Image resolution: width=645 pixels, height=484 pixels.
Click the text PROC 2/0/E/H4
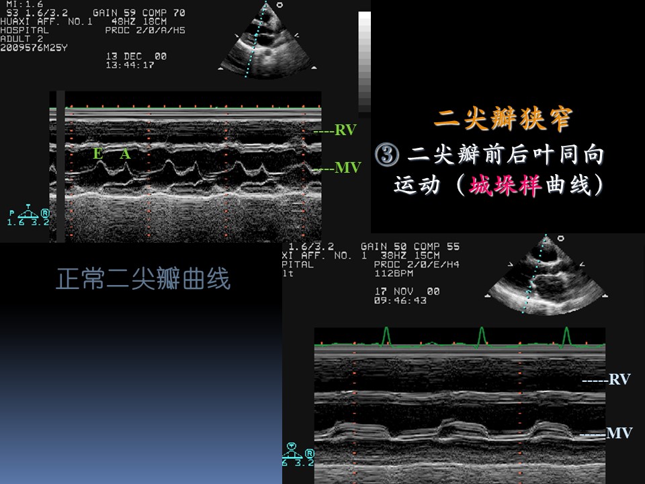[417, 264]
